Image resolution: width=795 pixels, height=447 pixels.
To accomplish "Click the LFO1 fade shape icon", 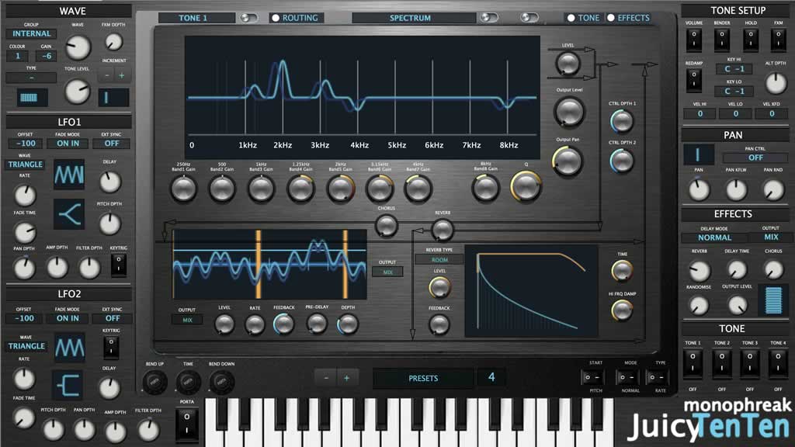I will click(x=69, y=214).
